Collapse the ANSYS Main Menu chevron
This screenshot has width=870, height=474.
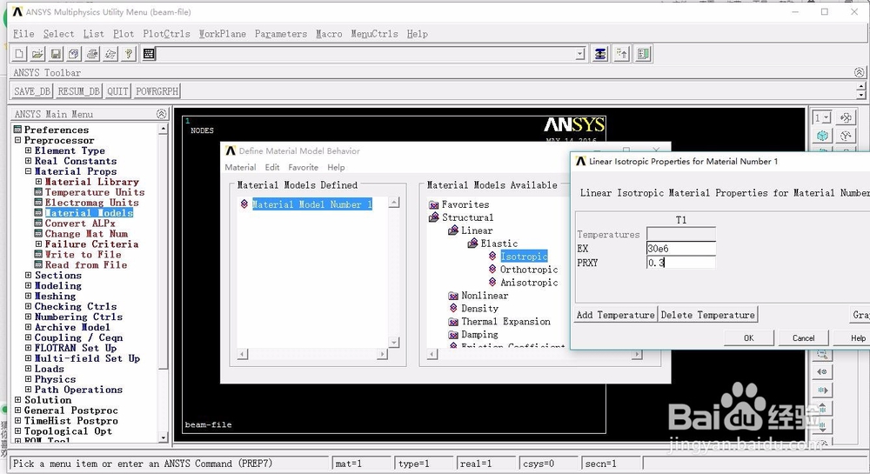click(162, 114)
